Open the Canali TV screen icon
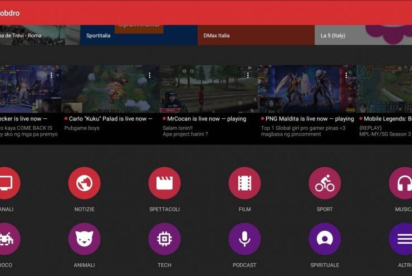This screenshot has height=276, width=412. [10, 183]
